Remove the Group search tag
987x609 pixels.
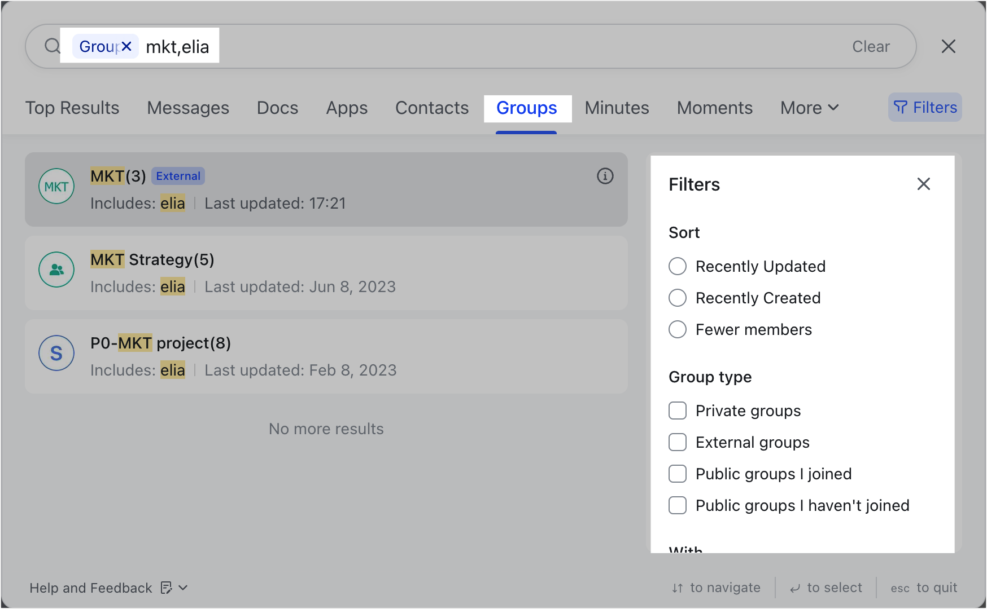126,46
